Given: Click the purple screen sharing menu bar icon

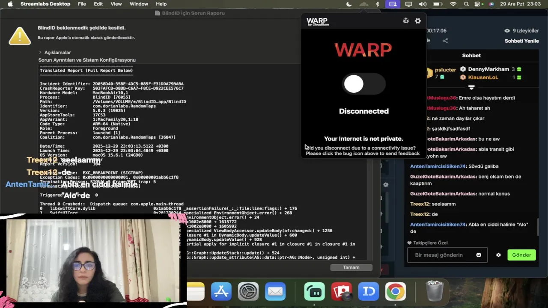Looking at the screenshot, I should coord(393,4).
